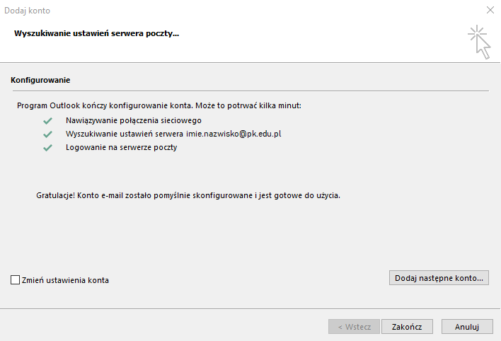Enable the Zmień ustawienia konta checkbox
The width and height of the screenshot is (501, 341).
pos(16,280)
